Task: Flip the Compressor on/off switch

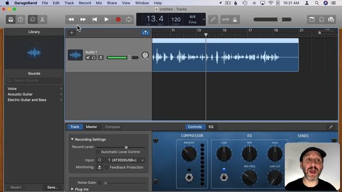Action: click(189, 178)
